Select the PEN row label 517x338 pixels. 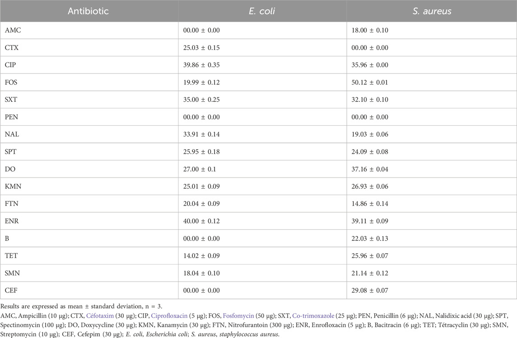click(x=11, y=117)
